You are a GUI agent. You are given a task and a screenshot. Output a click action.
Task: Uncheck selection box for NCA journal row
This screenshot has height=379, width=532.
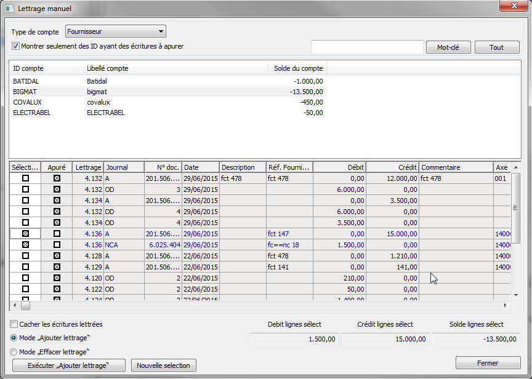[25, 245]
